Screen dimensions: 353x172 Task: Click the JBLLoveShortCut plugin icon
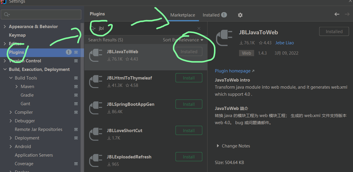coord(96,134)
